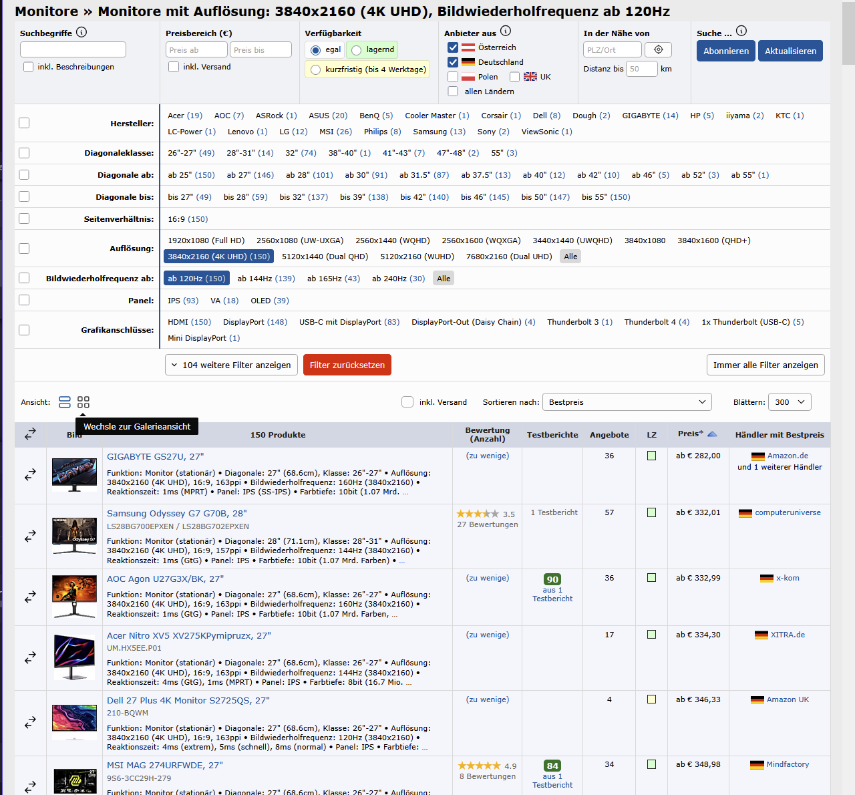855x795 pixels.
Task: Uncheck Österreich vendor checkbox
Action: pos(453,47)
